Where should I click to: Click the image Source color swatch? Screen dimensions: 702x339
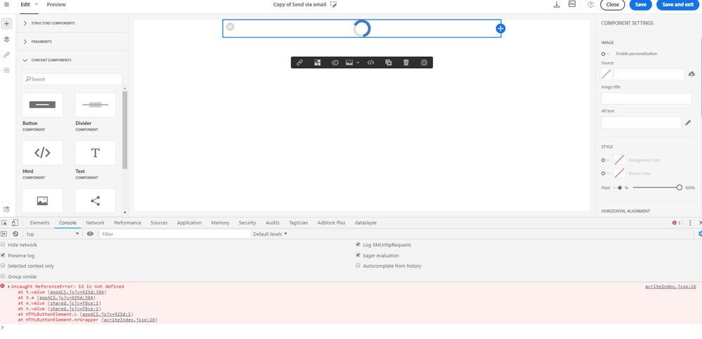pyautogui.click(x=606, y=74)
